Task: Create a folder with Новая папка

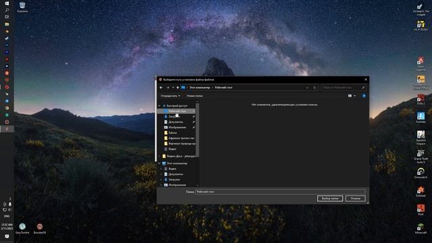Action: click(194, 96)
